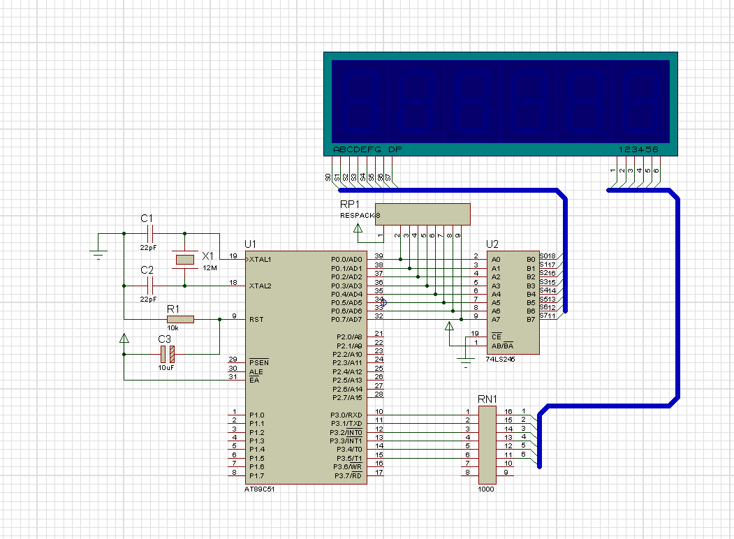Viewport: 734px width, 539px height.
Task: Select crystal oscillator X1 symbol
Action: tap(185, 259)
